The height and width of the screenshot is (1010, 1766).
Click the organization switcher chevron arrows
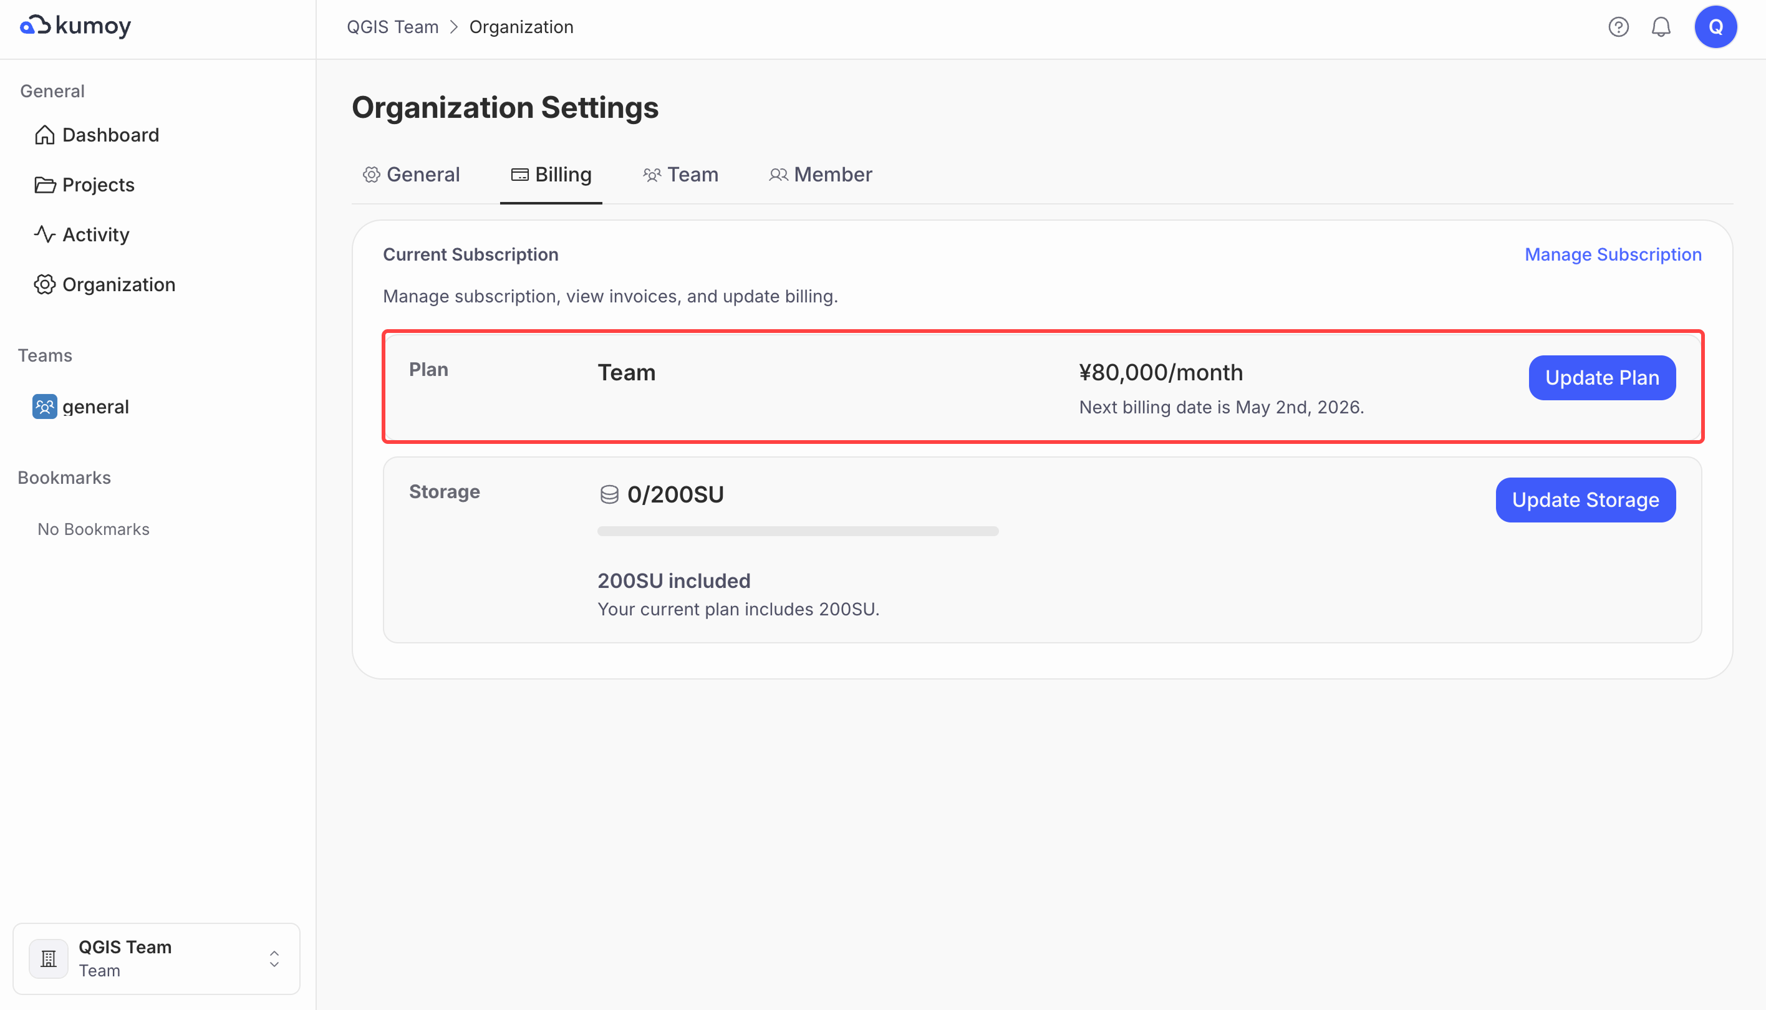coord(274,959)
